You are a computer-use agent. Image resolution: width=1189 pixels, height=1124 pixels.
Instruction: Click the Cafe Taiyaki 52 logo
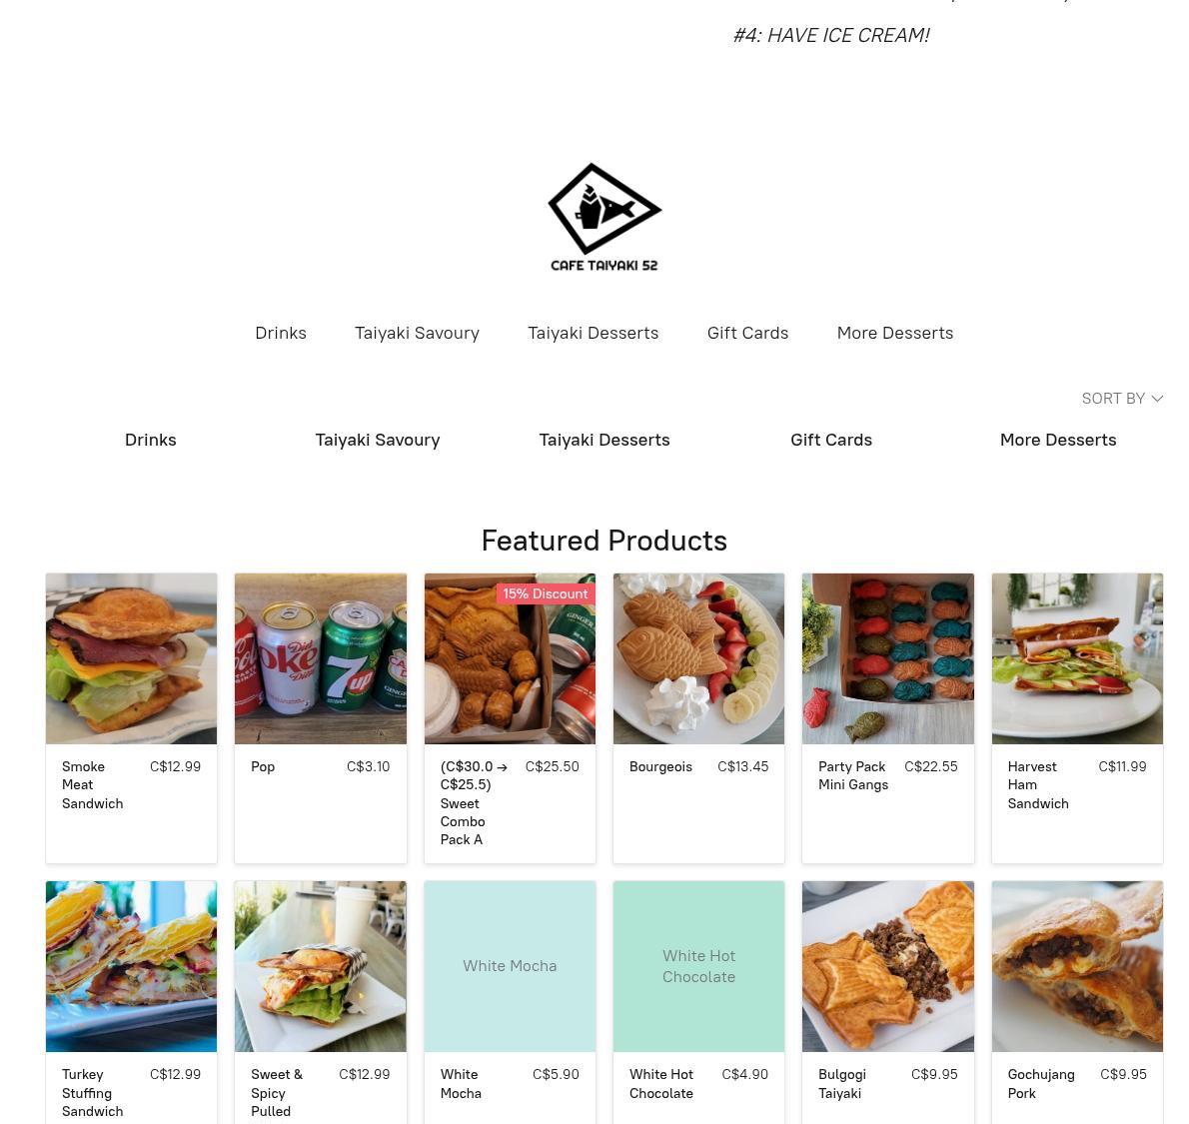pyautogui.click(x=604, y=217)
